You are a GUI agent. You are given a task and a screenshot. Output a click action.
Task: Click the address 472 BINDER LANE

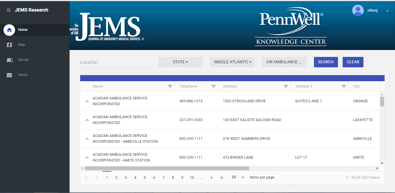[238, 157]
